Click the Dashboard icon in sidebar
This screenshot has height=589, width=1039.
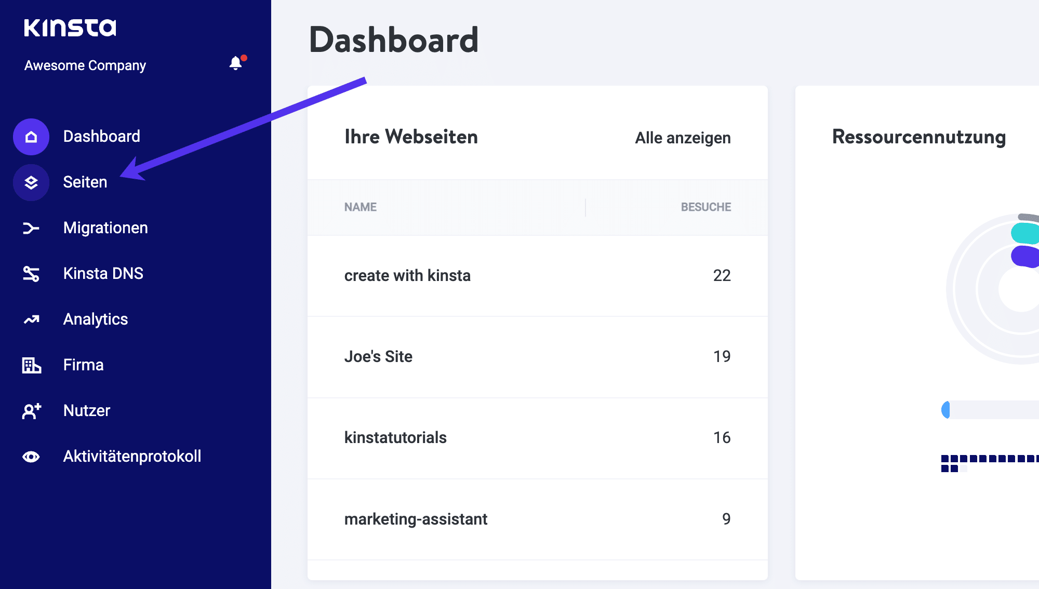[31, 136]
